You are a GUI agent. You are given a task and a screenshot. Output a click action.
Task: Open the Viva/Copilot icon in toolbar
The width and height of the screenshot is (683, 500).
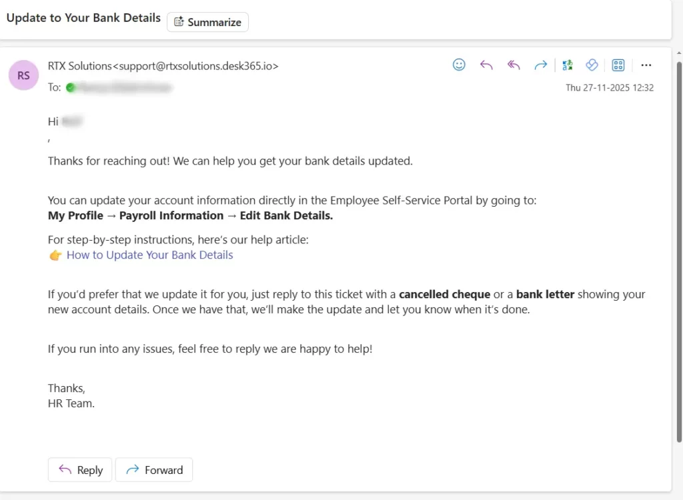591,65
